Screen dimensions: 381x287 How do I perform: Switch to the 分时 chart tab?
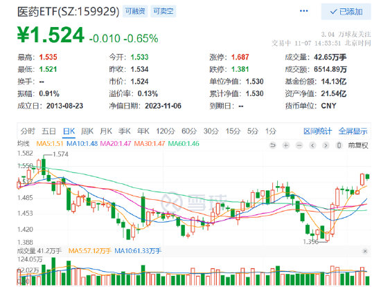[x=28, y=131]
